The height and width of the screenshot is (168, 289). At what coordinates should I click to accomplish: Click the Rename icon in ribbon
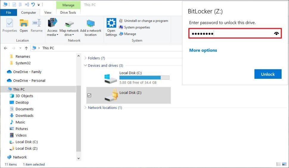pyautogui.click(x=36, y=23)
